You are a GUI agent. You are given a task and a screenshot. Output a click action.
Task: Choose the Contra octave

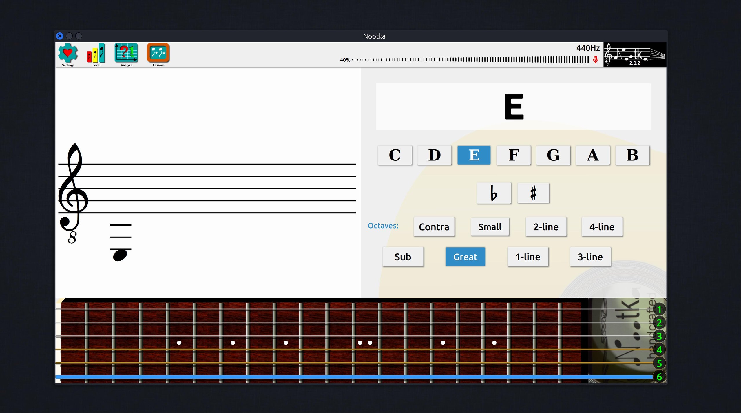coord(434,227)
